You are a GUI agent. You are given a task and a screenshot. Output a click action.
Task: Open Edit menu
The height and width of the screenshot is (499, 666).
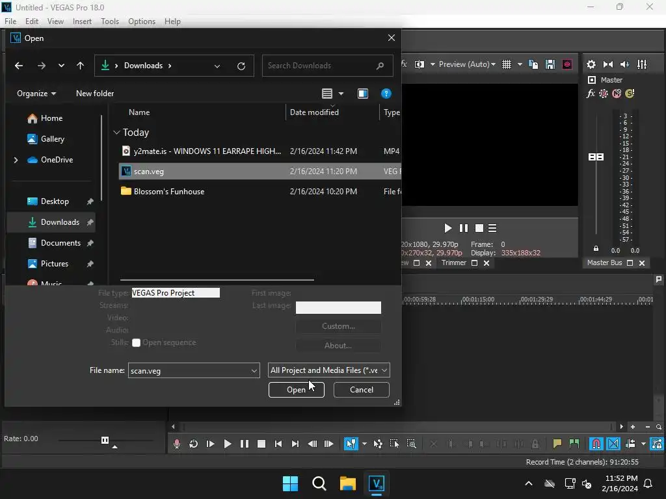[x=32, y=21]
